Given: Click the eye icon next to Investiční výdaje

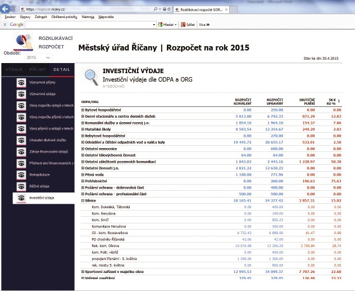Looking at the screenshot, I should [x=21, y=198].
